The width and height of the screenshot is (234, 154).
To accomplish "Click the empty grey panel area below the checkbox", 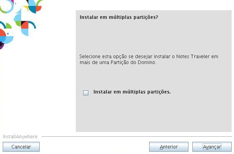I will 154,114.
